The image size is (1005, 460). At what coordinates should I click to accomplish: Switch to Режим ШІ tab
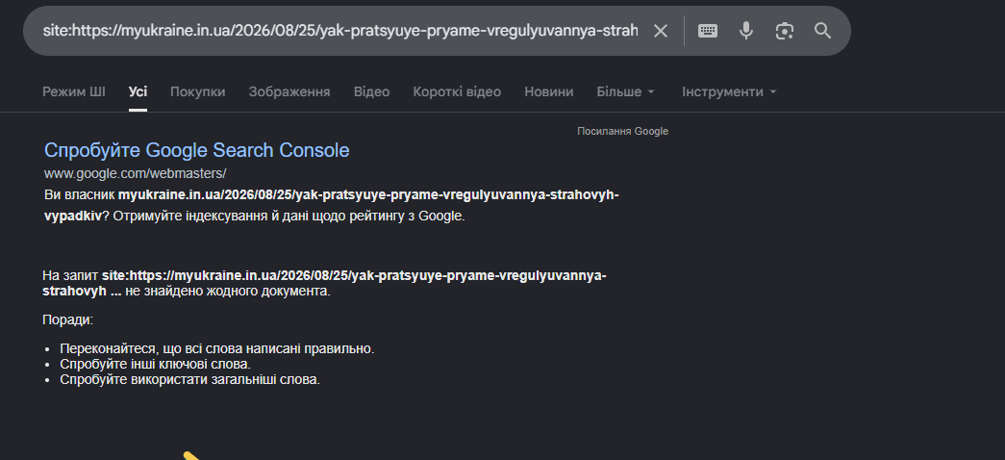click(74, 91)
